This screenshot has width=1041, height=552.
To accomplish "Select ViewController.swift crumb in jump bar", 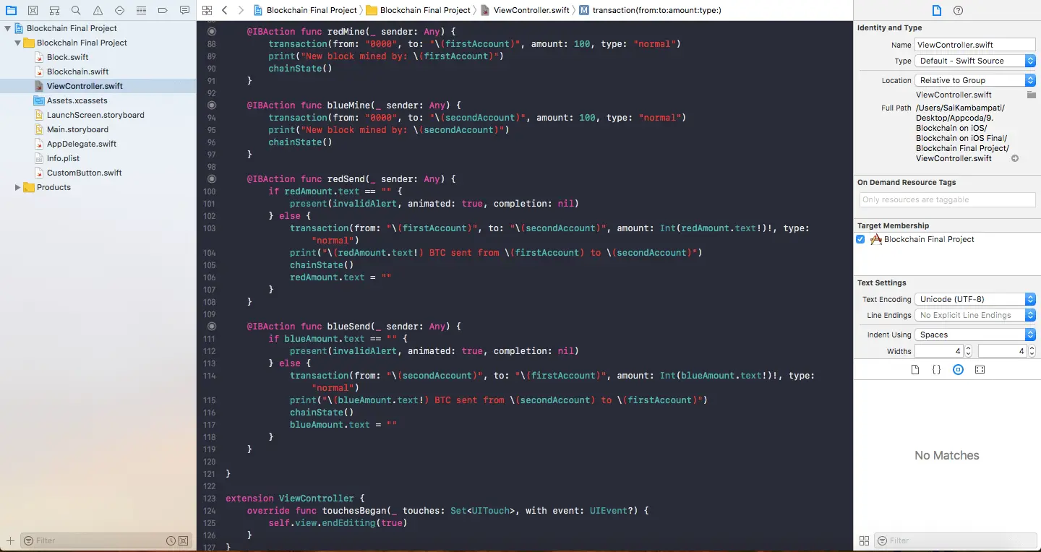I will [526, 11].
